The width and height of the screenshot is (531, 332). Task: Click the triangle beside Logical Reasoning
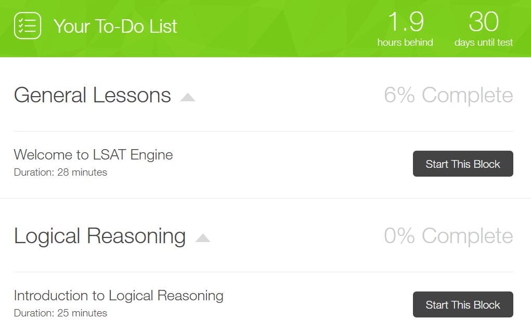[203, 237]
